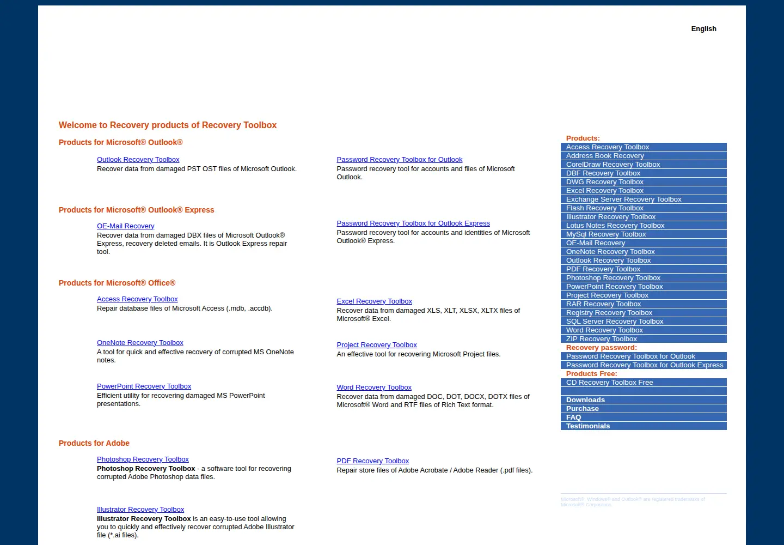The image size is (784, 545).
Task: Open the Testimonials page
Action: [644, 426]
